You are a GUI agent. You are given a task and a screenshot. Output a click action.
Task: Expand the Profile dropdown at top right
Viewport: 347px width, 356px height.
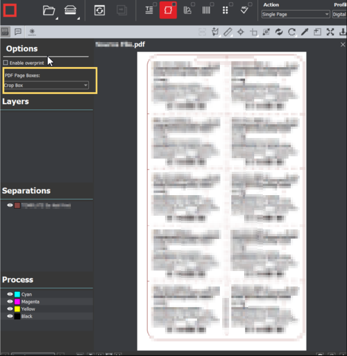click(339, 14)
